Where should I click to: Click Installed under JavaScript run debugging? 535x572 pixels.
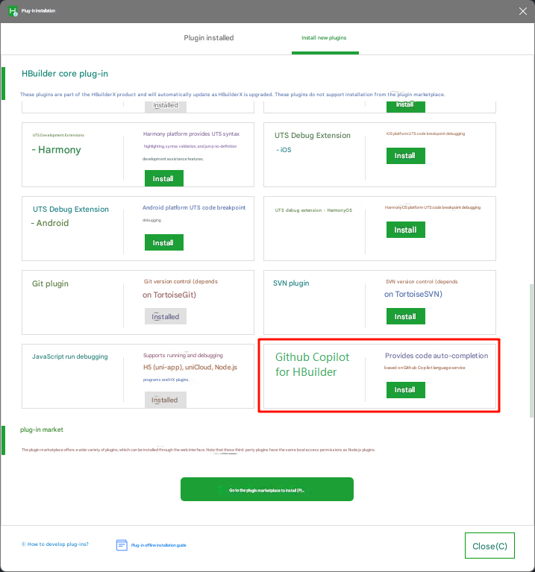coord(166,399)
